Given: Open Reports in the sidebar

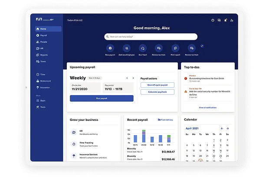Looking at the screenshot, I should click(x=42, y=55).
